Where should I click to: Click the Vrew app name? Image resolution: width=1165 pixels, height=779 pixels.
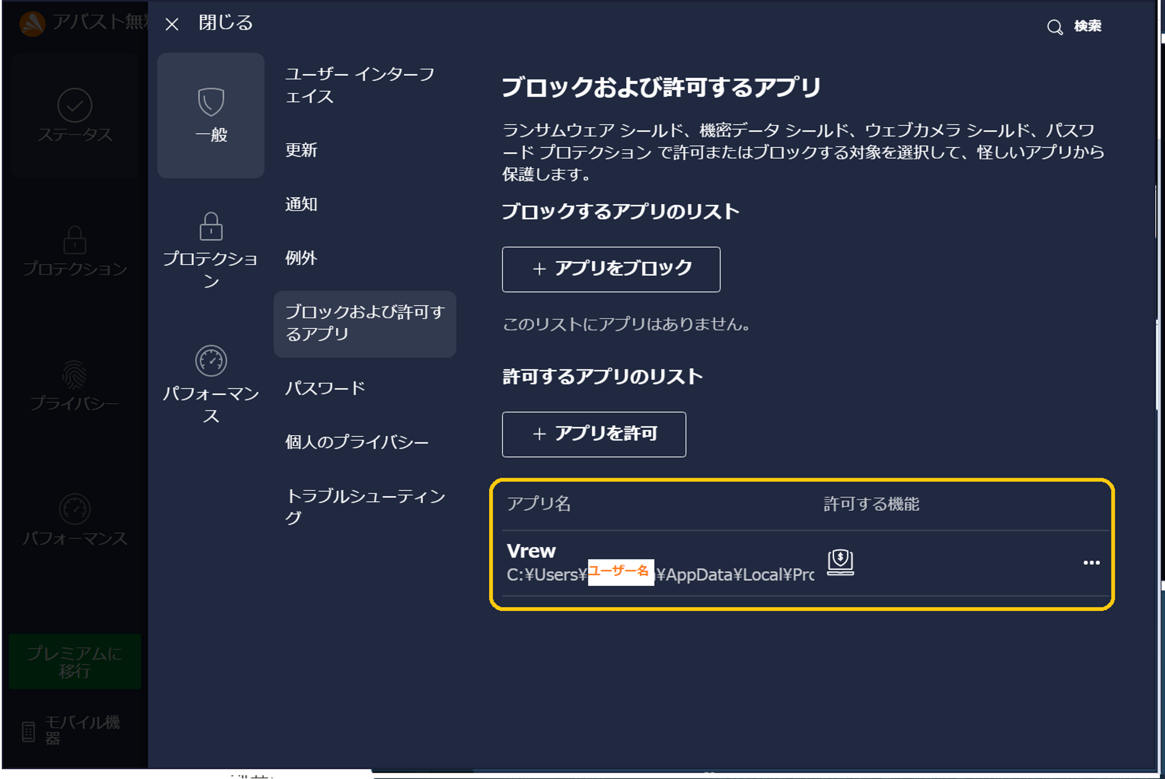click(531, 550)
